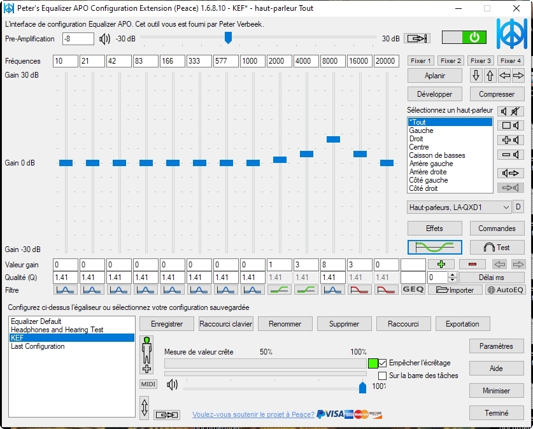This screenshot has height=429, width=533.
Task: Click the peak filter icon under 10 Hz
Action: tap(66, 290)
